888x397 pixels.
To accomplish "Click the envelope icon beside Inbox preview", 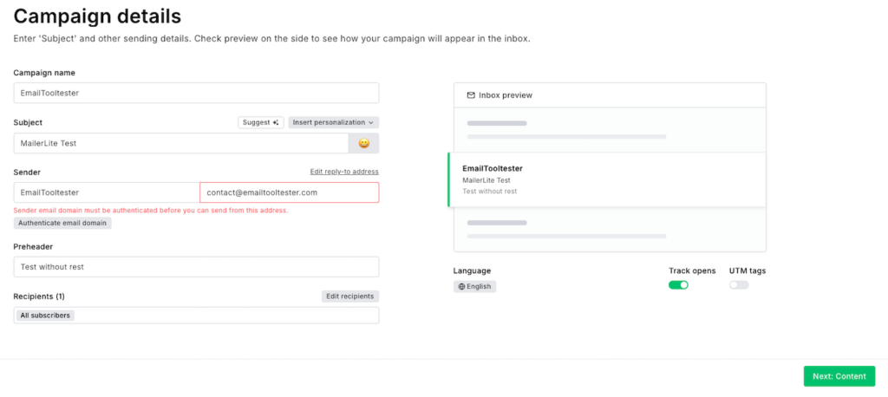I will 471,95.
